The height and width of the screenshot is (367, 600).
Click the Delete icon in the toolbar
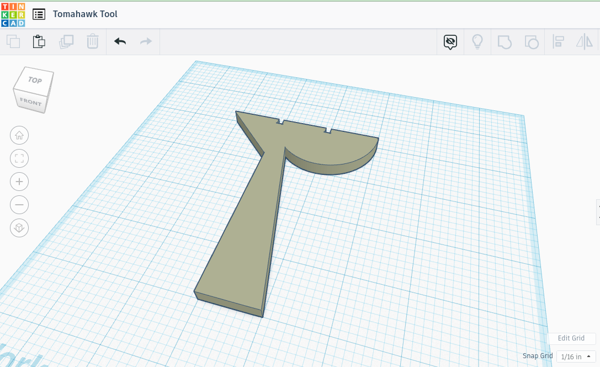[92, 41]
